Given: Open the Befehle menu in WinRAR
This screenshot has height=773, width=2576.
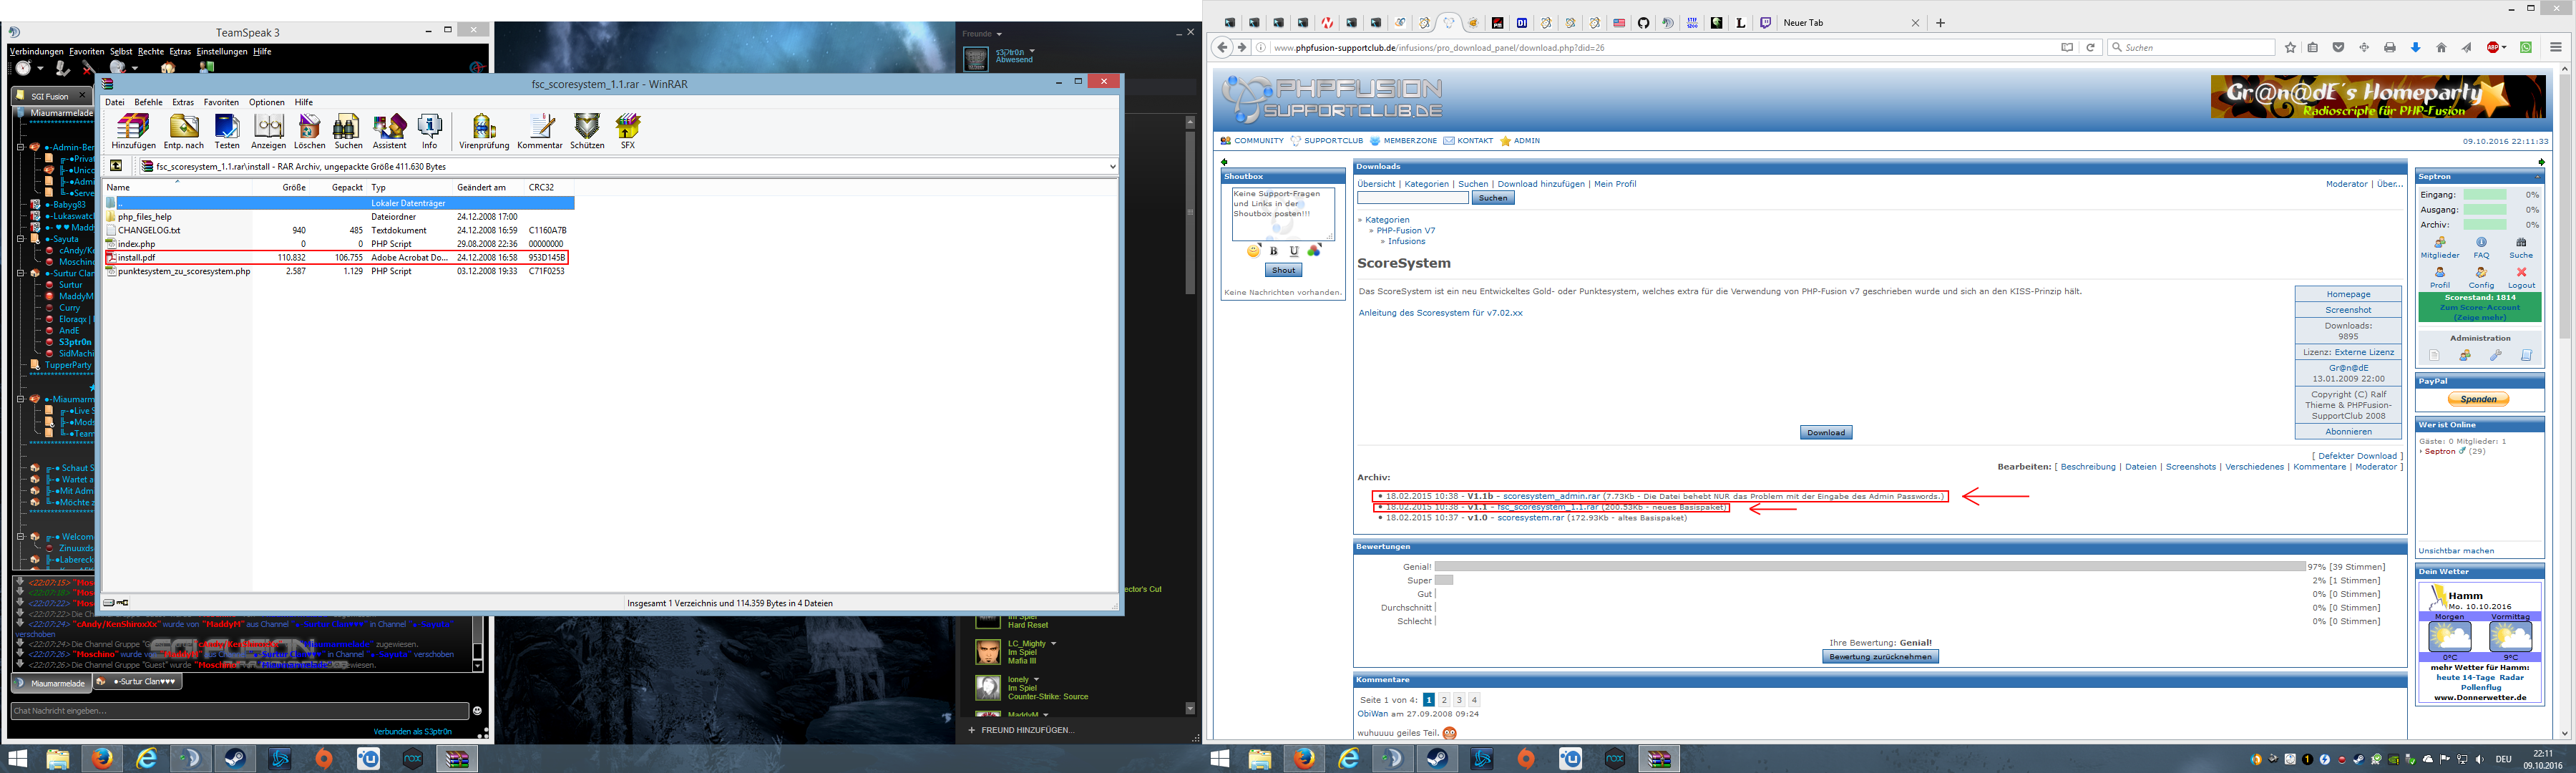Looking at the screenshot, I should (x=148, y=102).
